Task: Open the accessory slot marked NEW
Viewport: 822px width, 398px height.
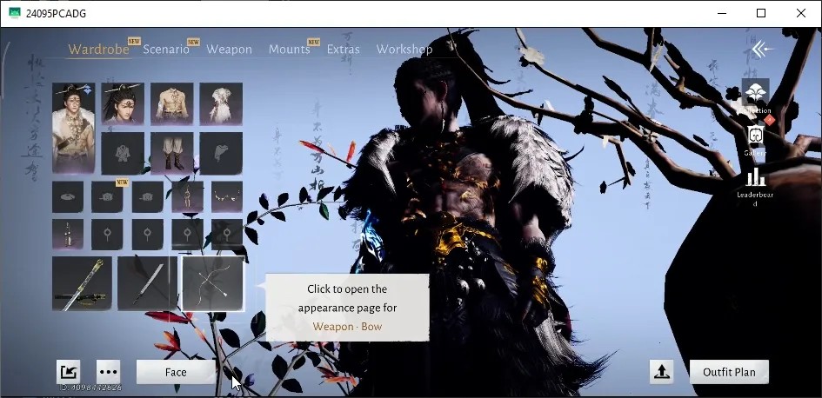Action: 108,197
